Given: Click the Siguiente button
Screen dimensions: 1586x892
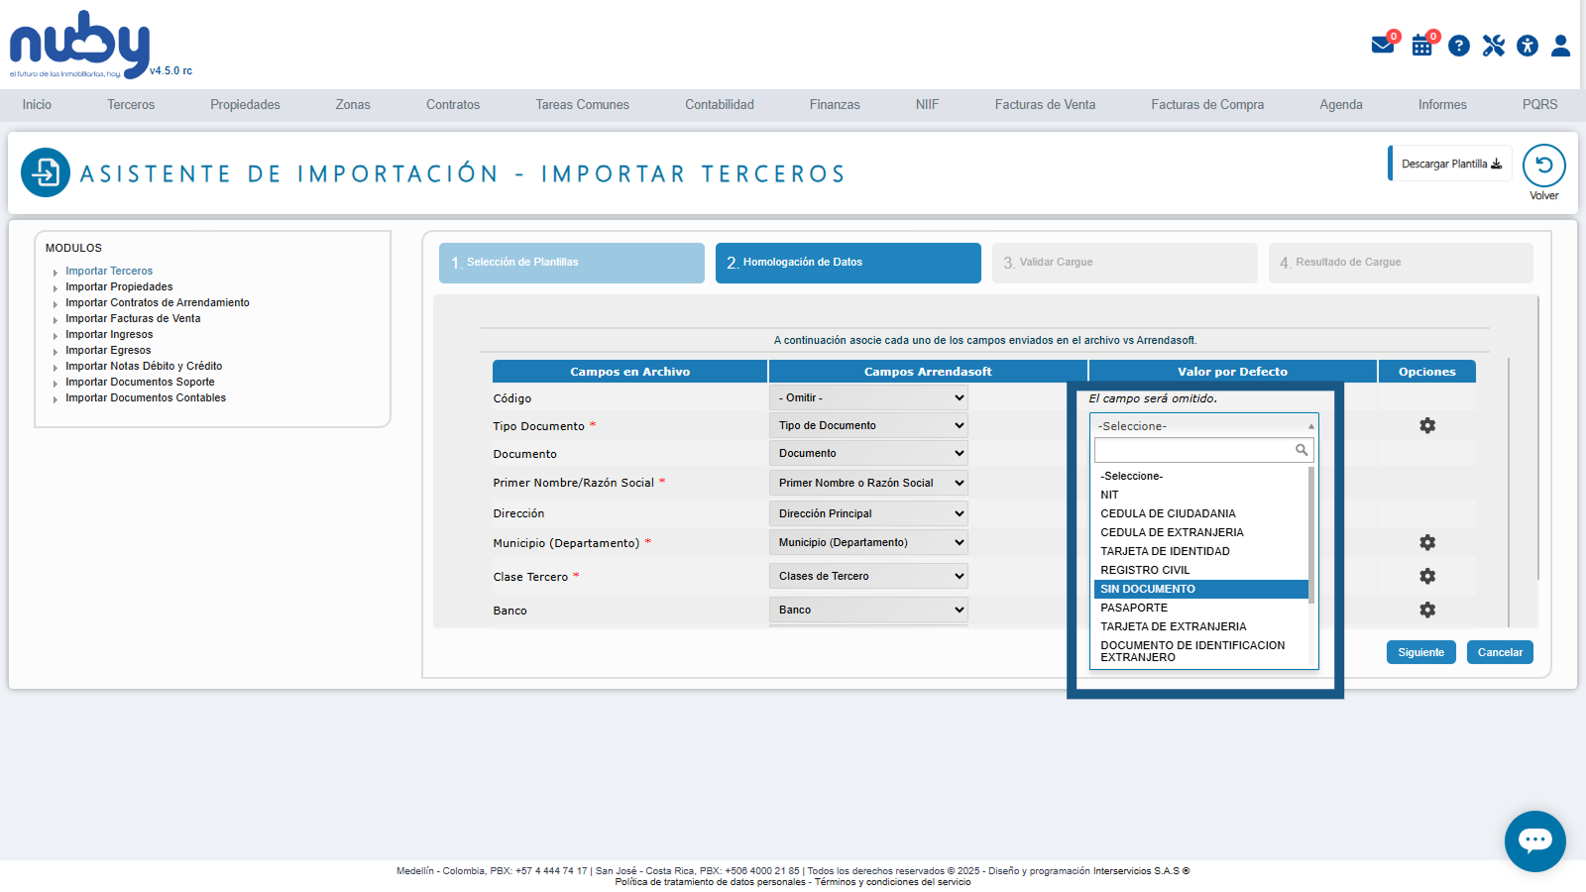Looking at the screenshot, I should click(1421, 652).
